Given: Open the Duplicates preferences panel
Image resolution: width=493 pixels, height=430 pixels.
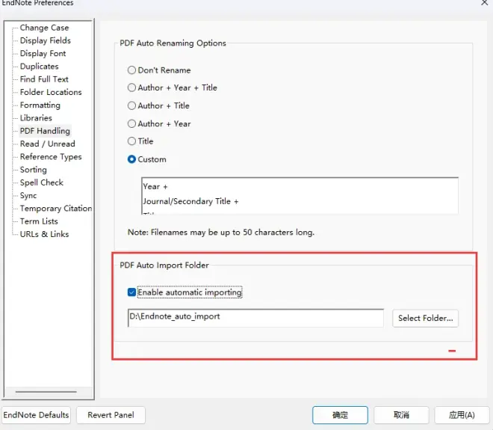Looking at the screenshot, I should (x=40, y=67).
